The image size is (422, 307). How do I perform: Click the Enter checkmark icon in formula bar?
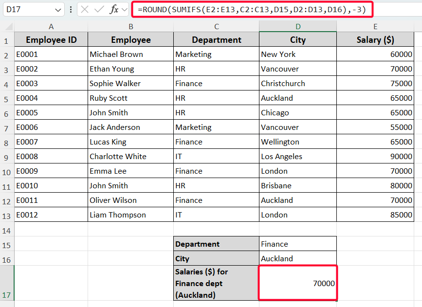99,10
